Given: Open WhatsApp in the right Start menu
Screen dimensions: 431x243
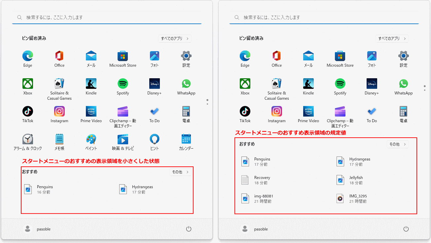Looking at the screenshot, I should pos(404,87).
